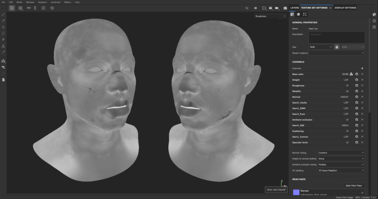Click the Bake Mesh Maps button

pyautogui.click(x=354, y=186)
